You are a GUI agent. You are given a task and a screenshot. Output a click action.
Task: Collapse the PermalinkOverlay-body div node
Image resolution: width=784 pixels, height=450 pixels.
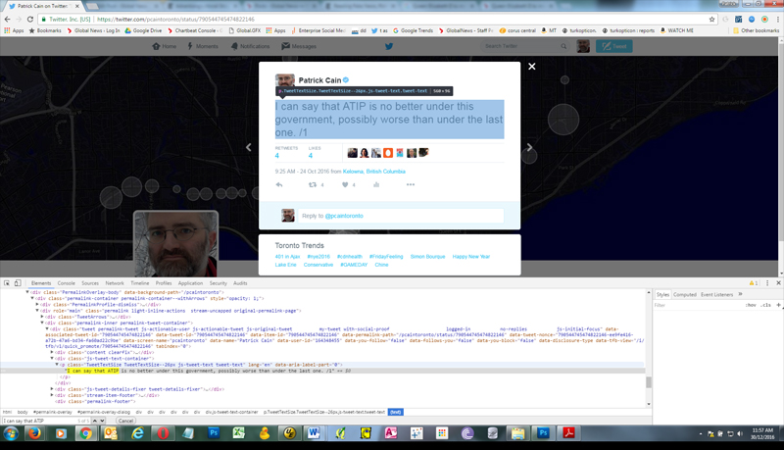pos(27,292)
